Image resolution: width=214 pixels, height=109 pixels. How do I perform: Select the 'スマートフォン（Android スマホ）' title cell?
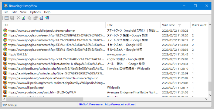tap(133, 31)
